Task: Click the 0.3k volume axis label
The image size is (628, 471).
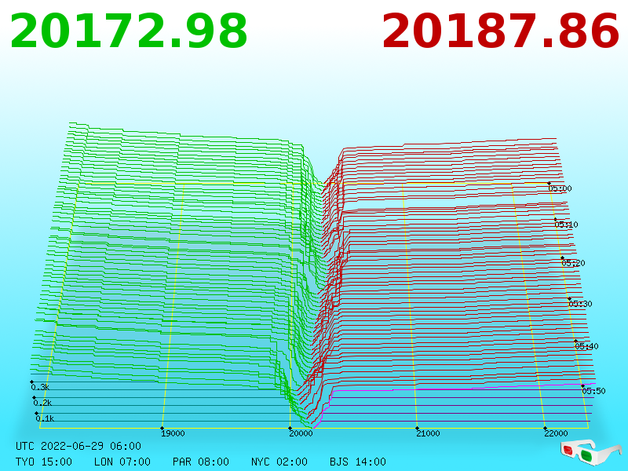Action: 40,387
